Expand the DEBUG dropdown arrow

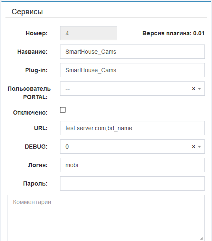click(199, 147)
